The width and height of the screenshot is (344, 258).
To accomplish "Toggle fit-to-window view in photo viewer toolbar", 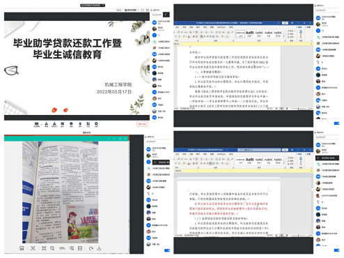I will 44,248.
